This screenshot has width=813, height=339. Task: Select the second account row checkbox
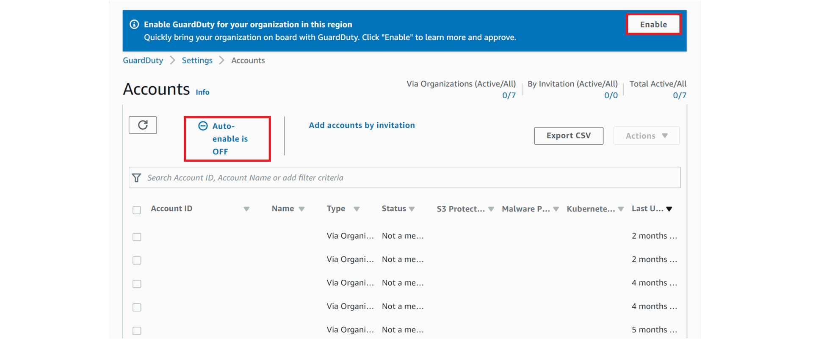[x=136, y=260]
